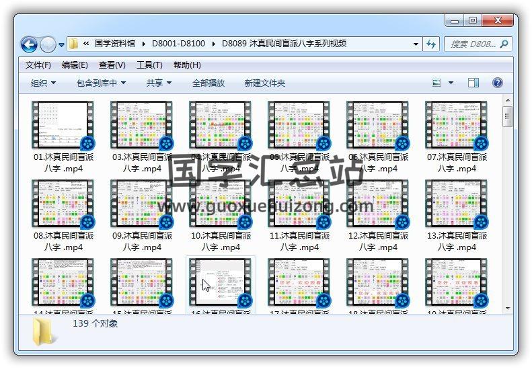
Task: Expand the view options dropdown arrow
Action: 451,83
